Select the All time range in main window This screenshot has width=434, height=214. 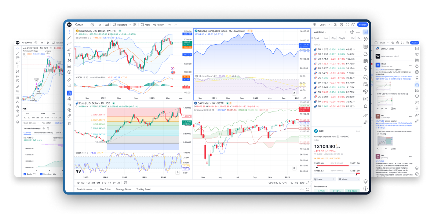tap(119, 183)
